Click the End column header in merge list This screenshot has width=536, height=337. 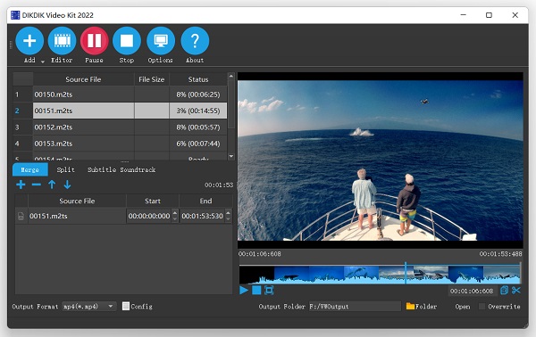(x=205, y=201)
